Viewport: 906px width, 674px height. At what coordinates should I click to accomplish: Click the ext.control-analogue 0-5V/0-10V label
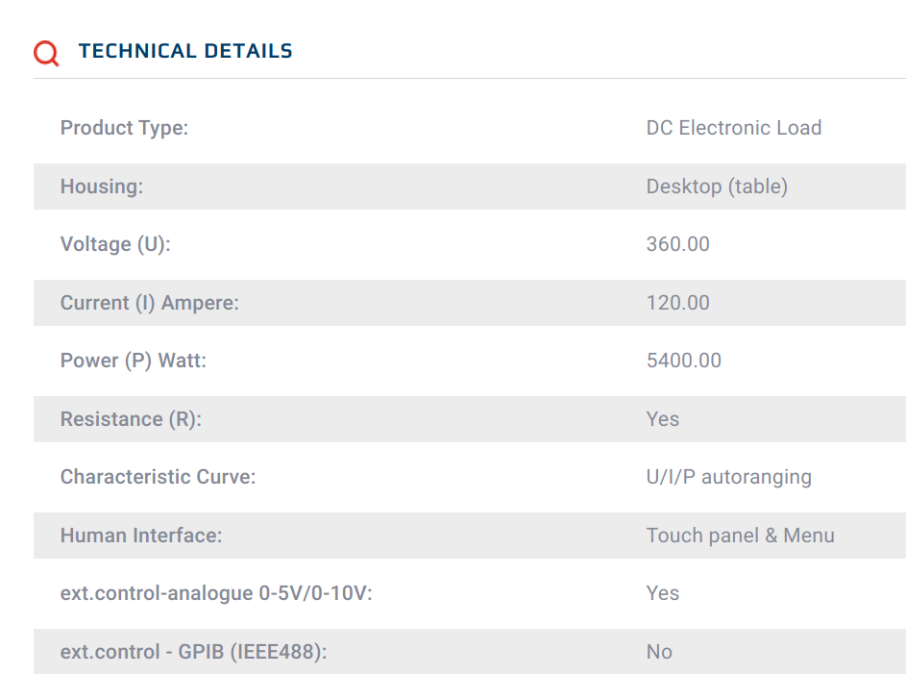pyautogui.click(x=215, y=593)
